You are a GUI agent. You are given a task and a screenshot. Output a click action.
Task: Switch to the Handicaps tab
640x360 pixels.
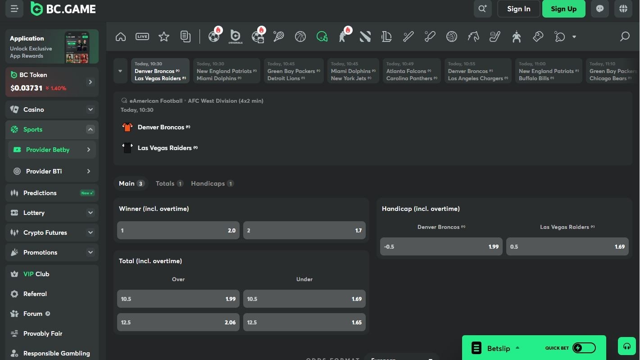click(x=212, y=183)
